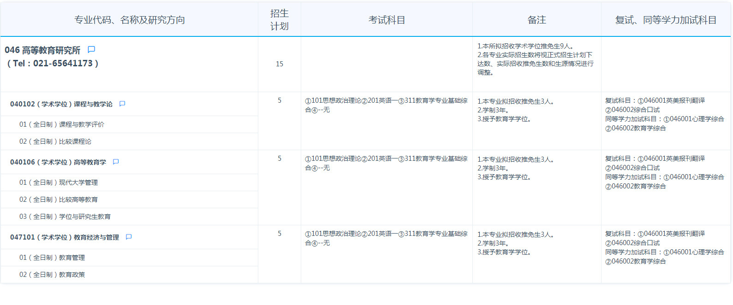
Task: Select major 047101 教育经济与管理
Action: pos(65,238)
